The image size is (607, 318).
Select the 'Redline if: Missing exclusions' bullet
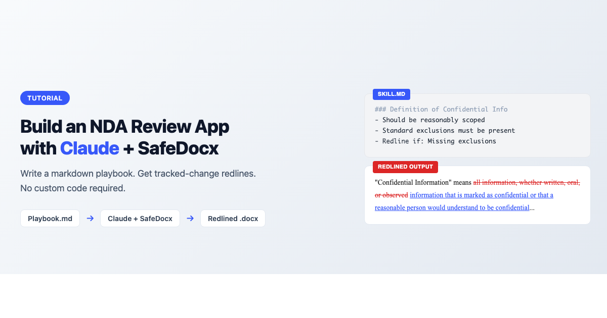[x=436, y=141]
